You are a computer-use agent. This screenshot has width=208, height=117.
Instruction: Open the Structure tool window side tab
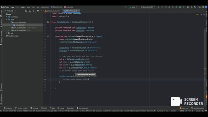tap(1, 23)
